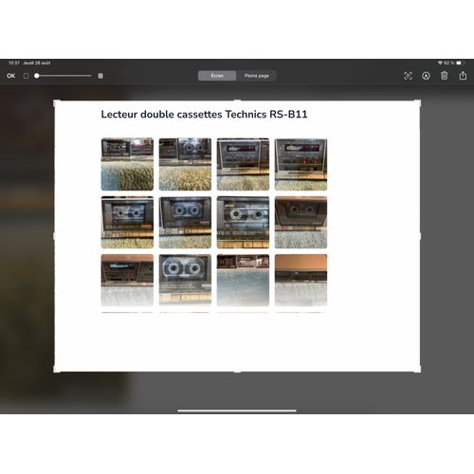The height and width of the screenshot is (474, 474).
Task: Open first thumbnail in the middle row
Action: point(127,222)
